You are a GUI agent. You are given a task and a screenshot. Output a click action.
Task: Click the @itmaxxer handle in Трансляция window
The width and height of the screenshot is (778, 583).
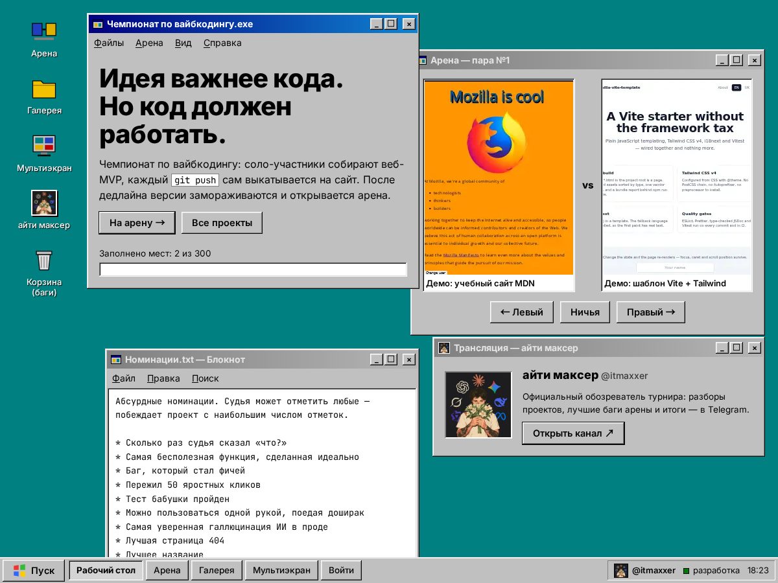click(624, 376)
